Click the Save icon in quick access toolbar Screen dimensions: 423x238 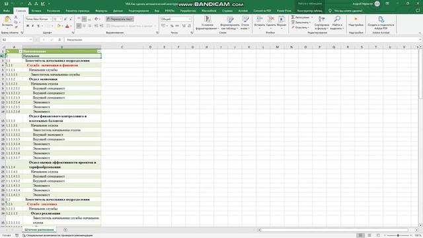[x=6, y=4]
